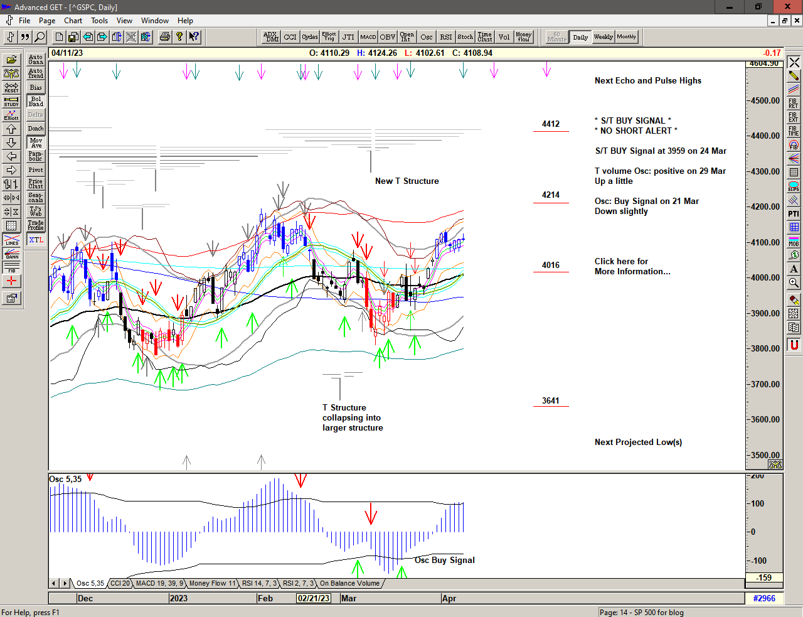Click the MACD indicator button
Screen dimensions: 803x617
click(x=368, y=37)
